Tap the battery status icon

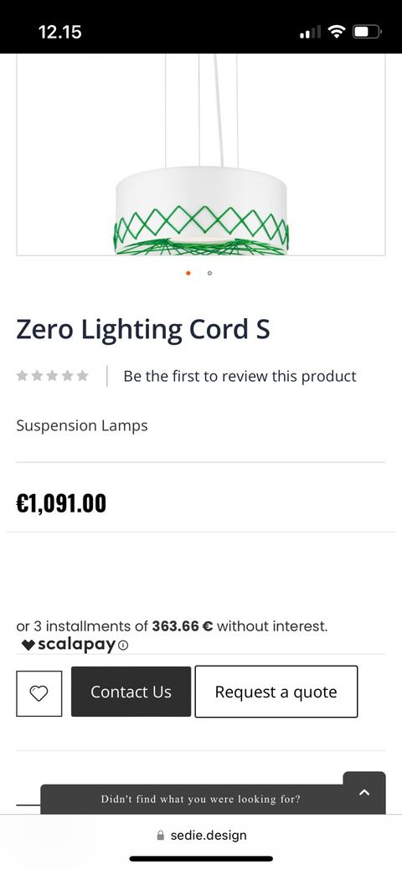[367, 32]
